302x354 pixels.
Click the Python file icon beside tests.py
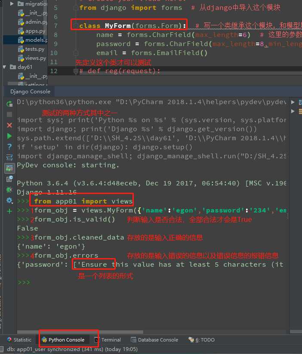21,49
